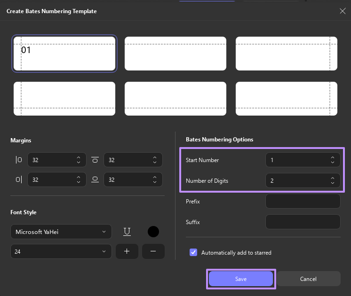Expand the font size 24 dropdown
This screenshot has width=351, height=296.
tap(61, 251)
